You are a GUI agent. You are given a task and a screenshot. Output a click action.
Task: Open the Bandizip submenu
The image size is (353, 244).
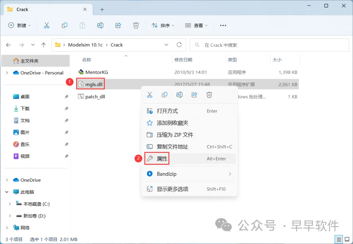pos(189,174)
